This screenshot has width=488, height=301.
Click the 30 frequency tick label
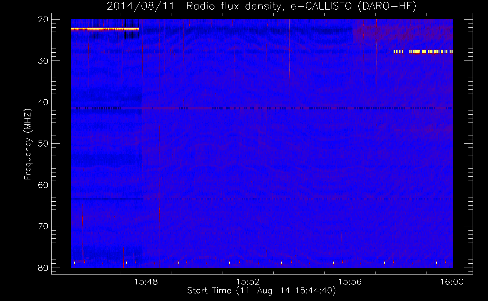[x=43, y=61]
